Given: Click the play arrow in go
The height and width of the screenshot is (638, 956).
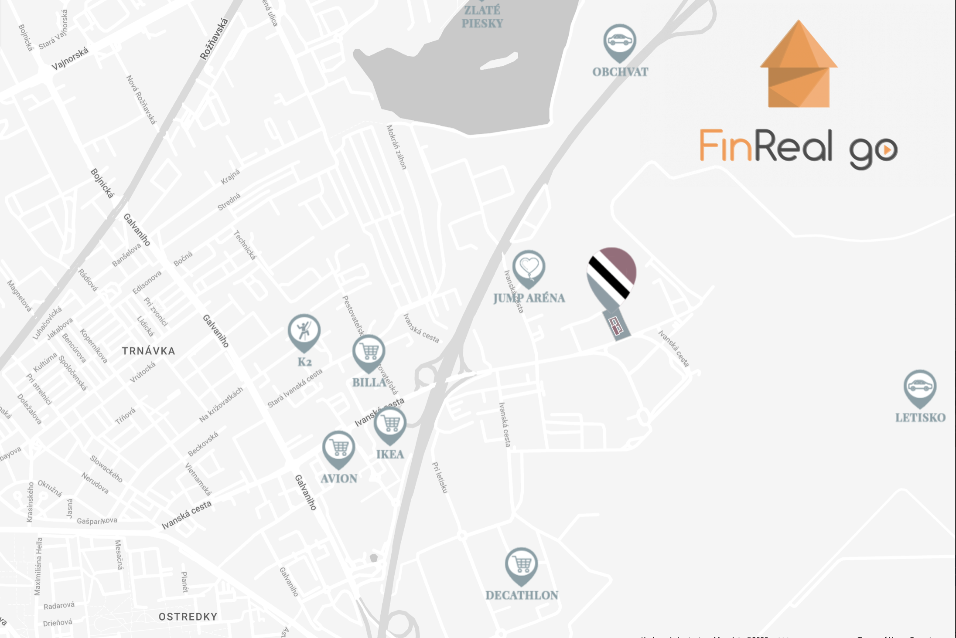Looking at the screenshot, I should (887, 150).
